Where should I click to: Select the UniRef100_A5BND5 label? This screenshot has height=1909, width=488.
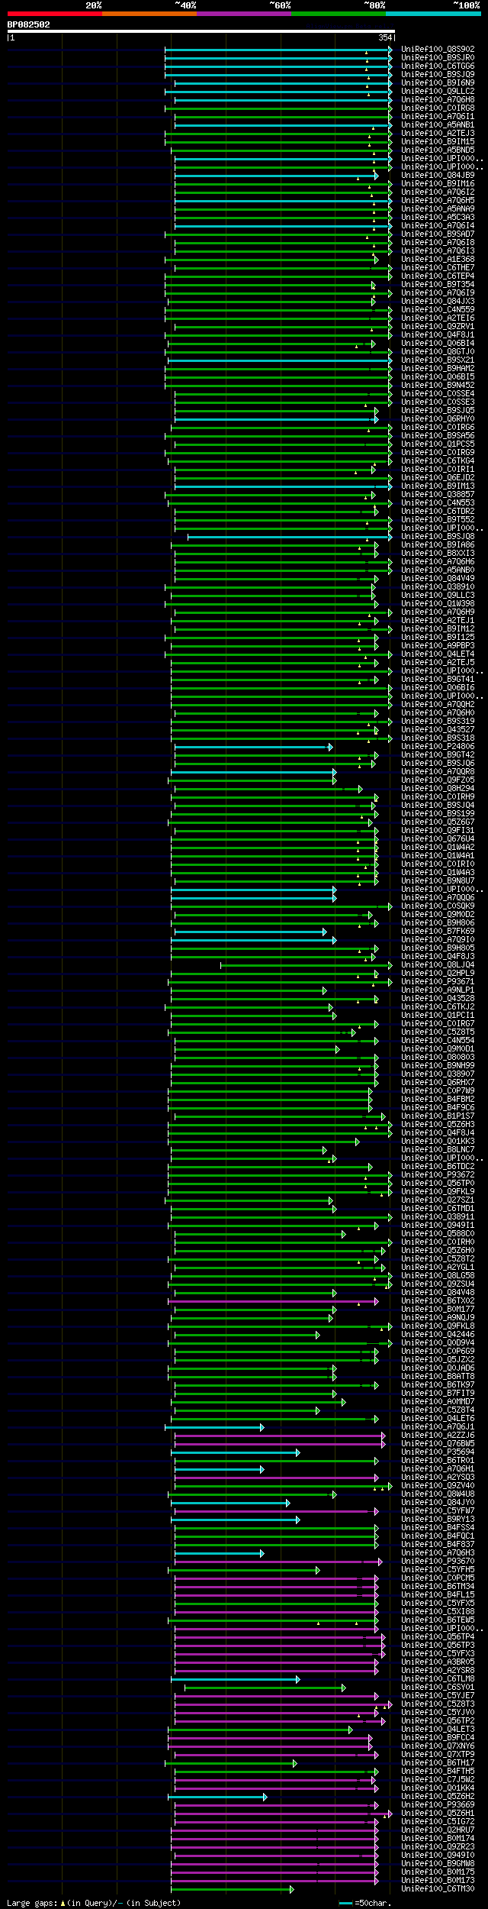coord(438,150)
